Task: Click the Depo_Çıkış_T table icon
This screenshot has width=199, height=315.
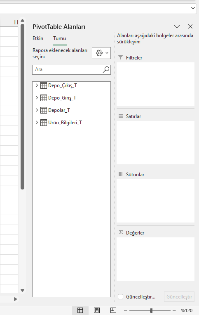Action: click(44, 85)
